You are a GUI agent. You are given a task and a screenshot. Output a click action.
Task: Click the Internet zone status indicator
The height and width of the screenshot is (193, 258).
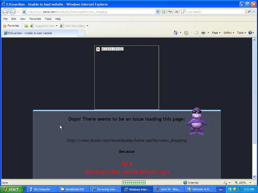(x=191, y=183)
